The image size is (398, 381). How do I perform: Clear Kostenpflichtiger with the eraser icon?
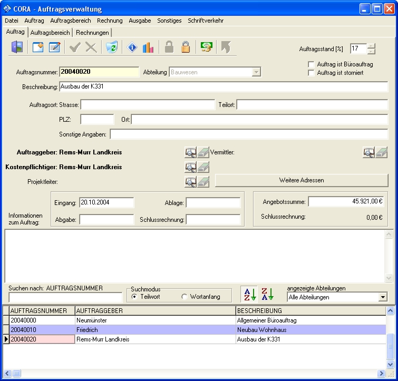pyautogui.click(x=203, y=167)
